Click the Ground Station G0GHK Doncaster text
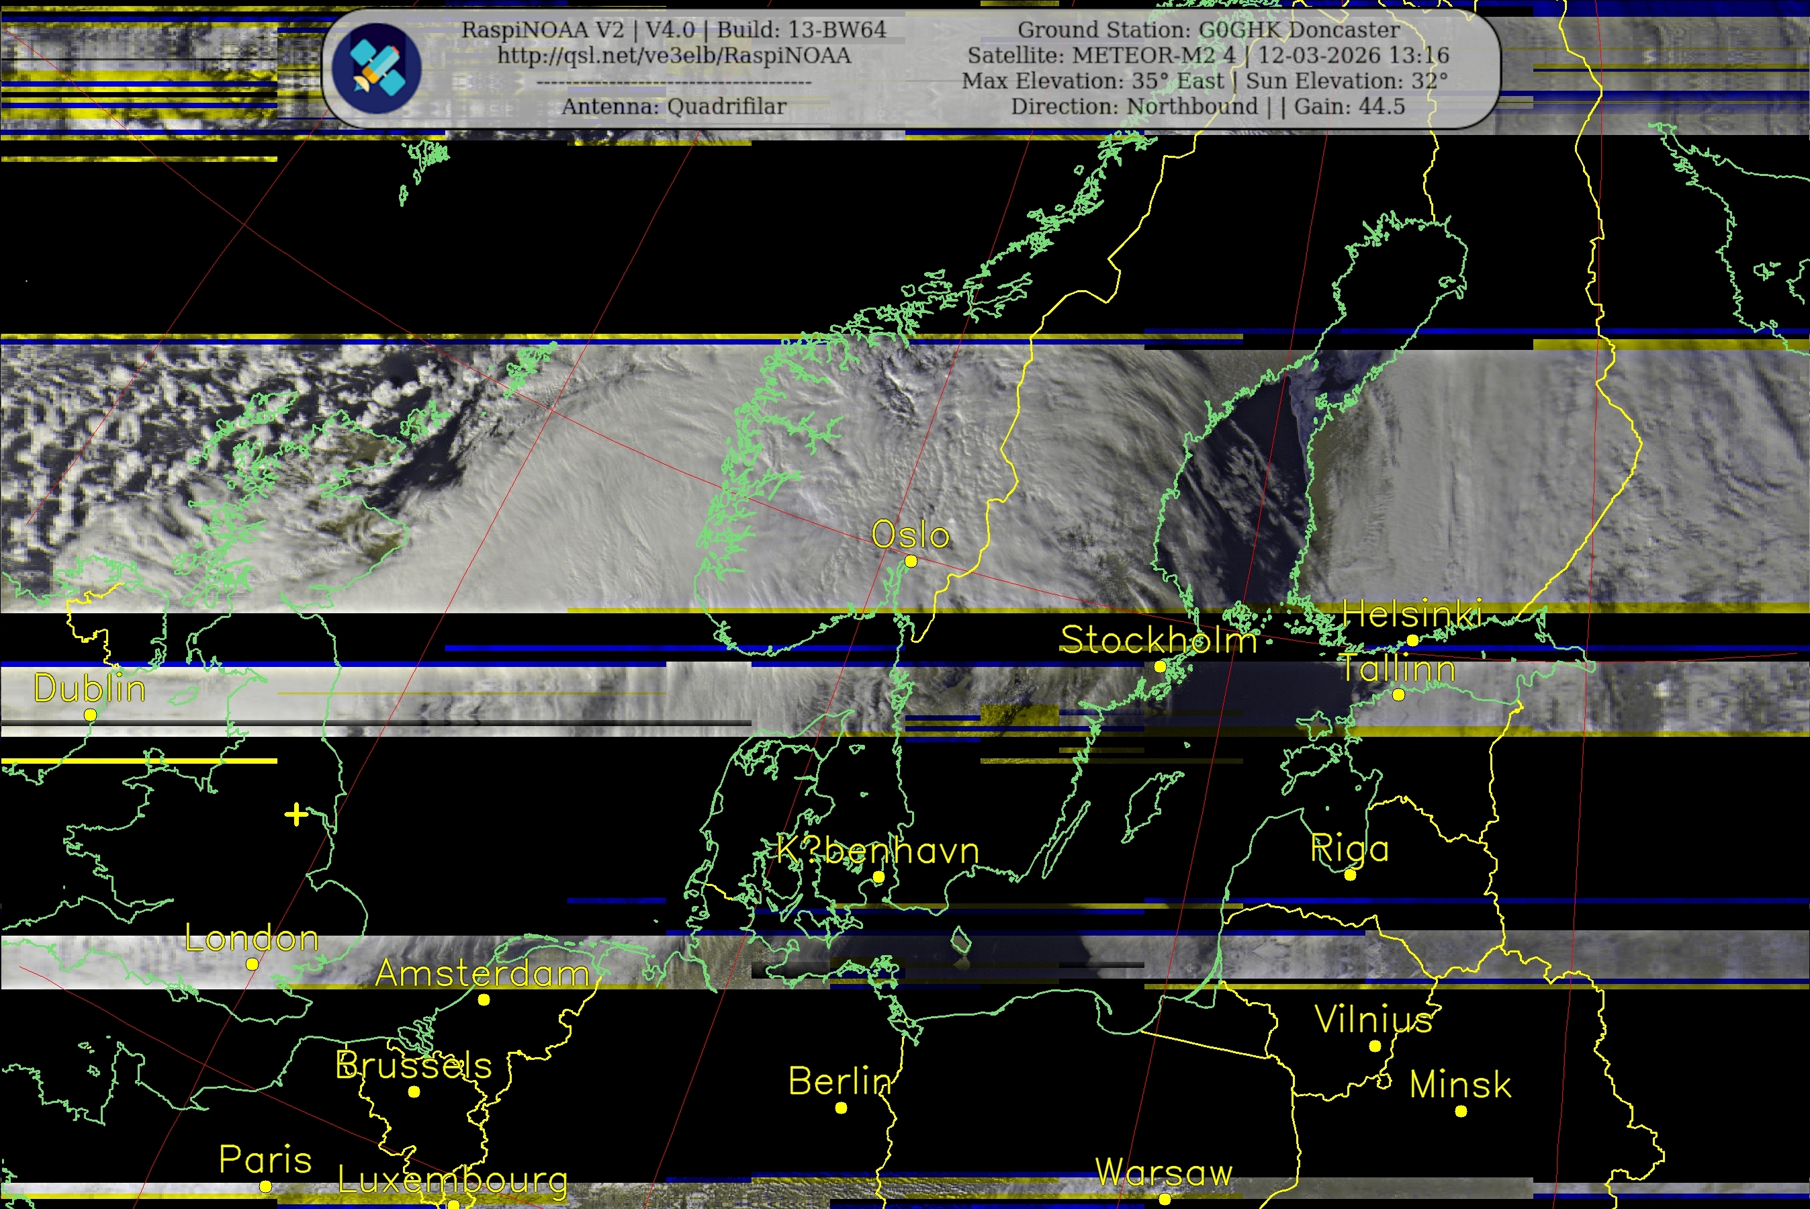This screenshot has height=1209, width=1810. (x=1208, y=30)
